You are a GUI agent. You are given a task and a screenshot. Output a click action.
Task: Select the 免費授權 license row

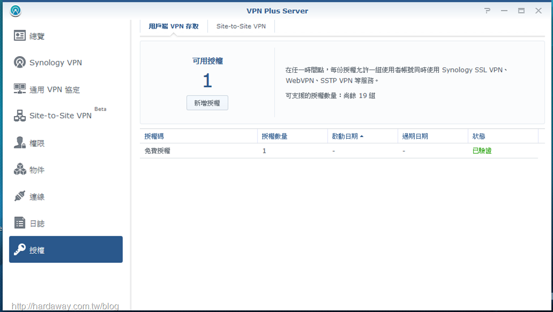pos(339,151)
